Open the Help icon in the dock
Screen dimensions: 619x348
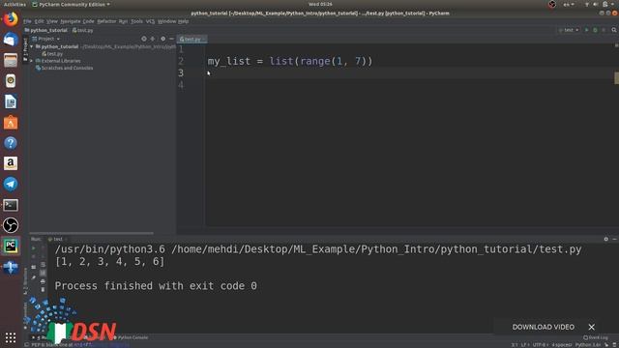click(11, 143)
